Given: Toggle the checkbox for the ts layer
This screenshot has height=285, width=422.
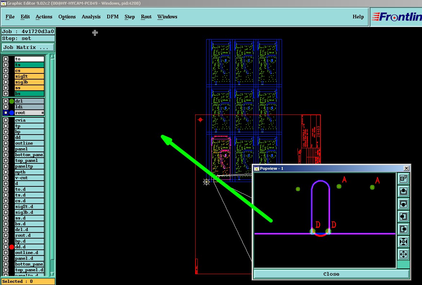Looking at the screenshot, I should (6, 65).
